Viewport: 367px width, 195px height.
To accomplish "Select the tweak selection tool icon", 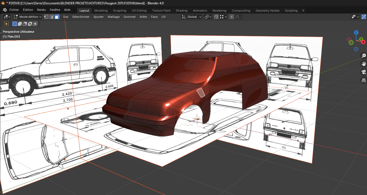I will 6,24.
